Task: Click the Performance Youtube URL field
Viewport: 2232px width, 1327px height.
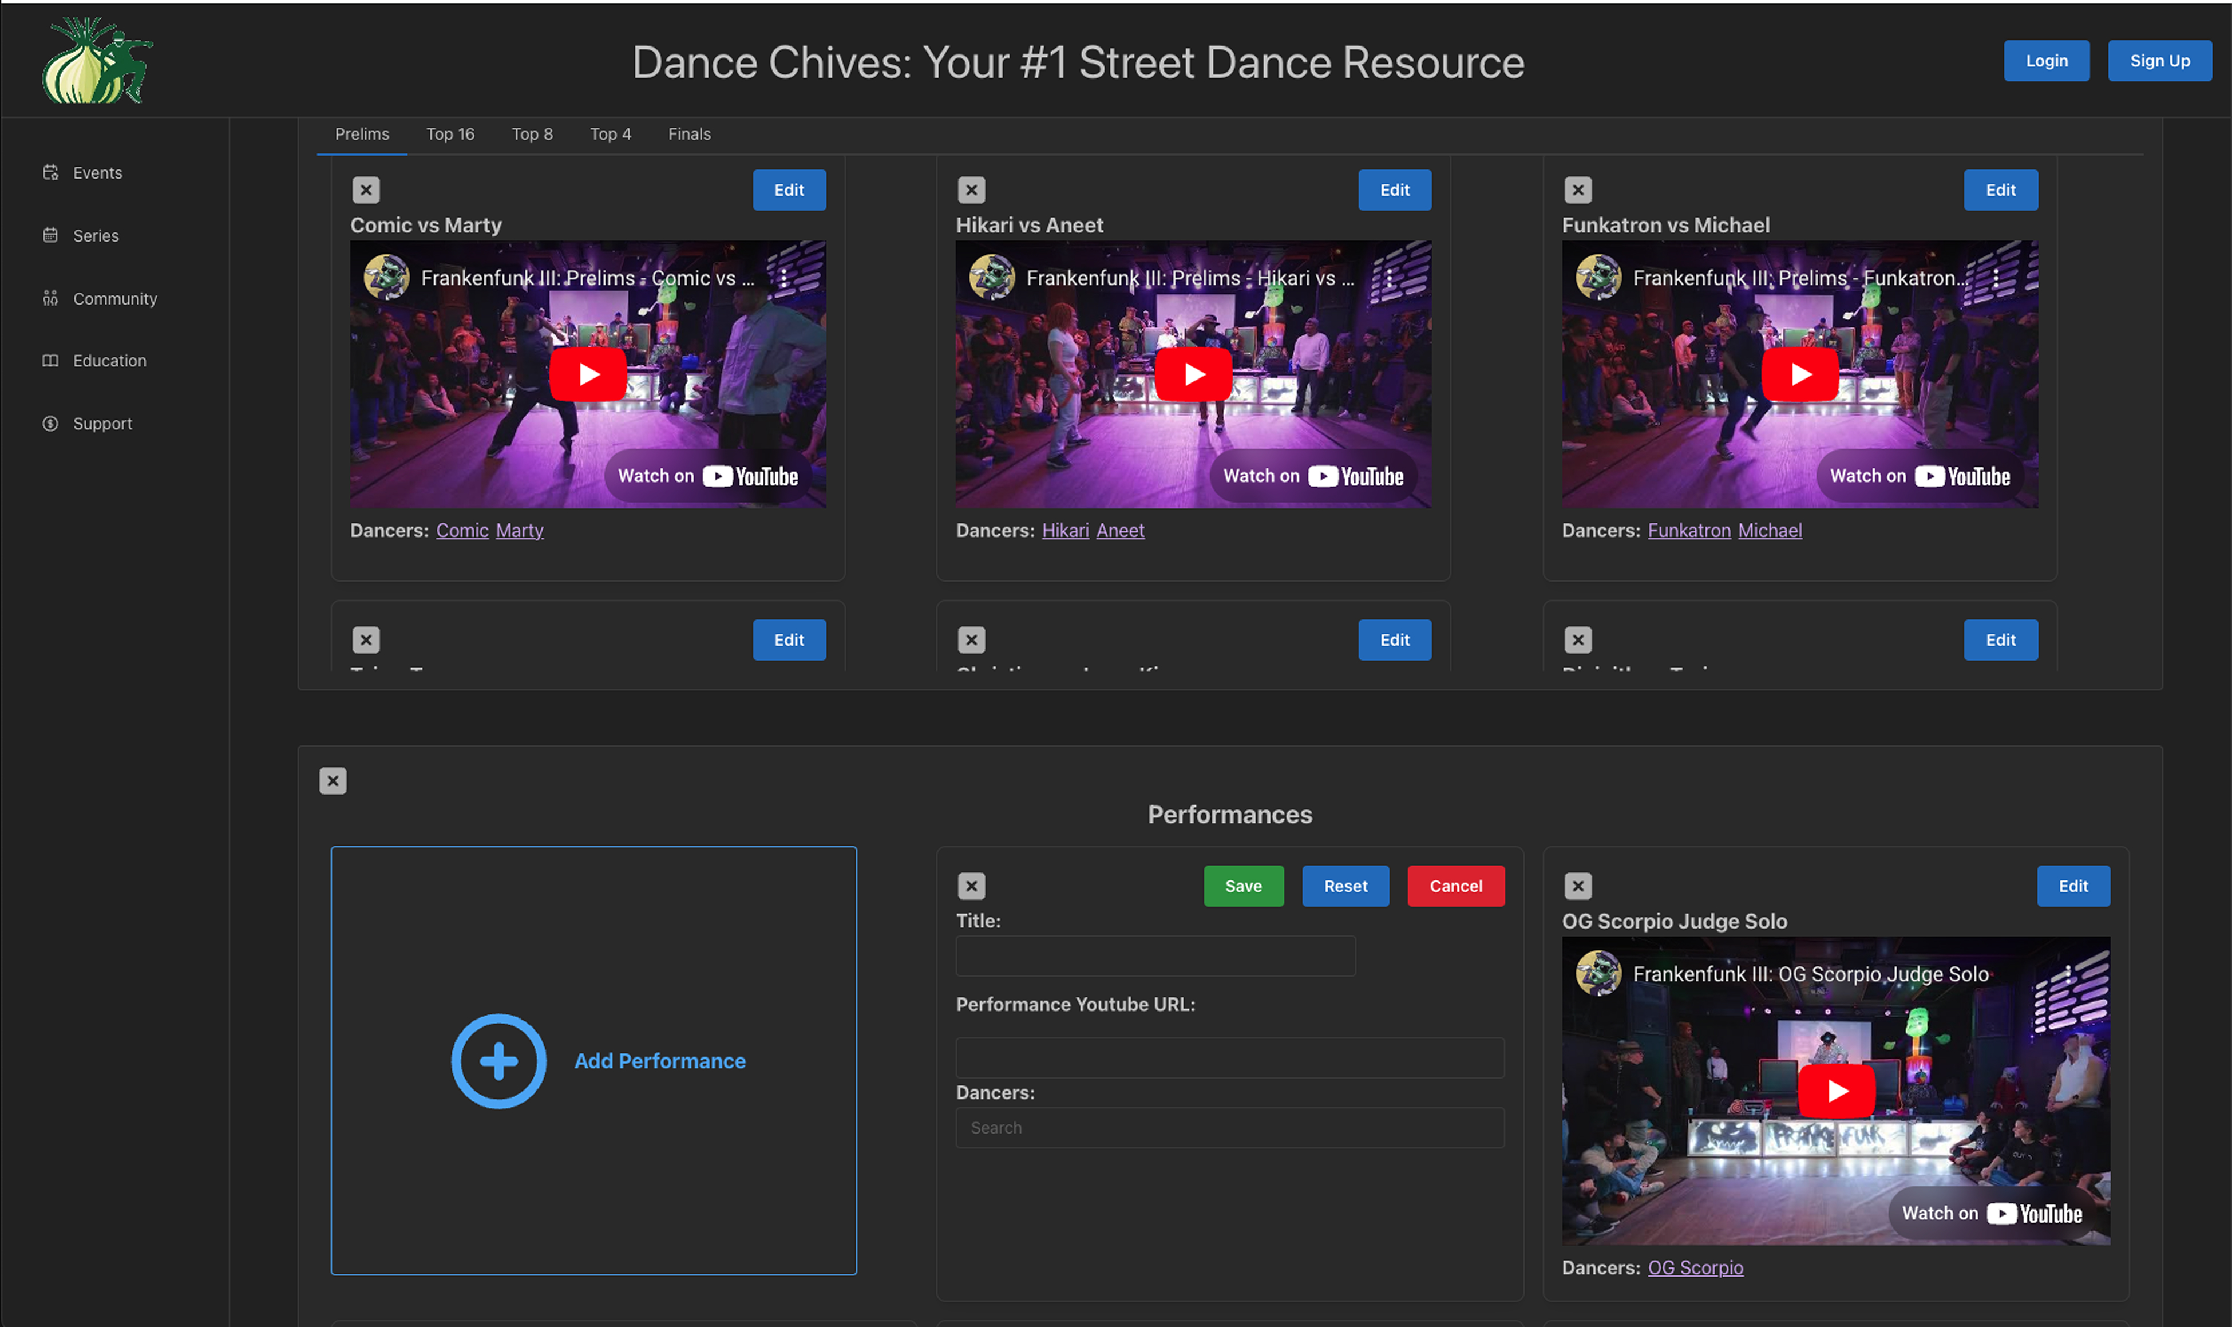Action: click(x=1229, y=1057)
